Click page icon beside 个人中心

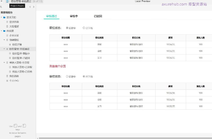point(7,81)
